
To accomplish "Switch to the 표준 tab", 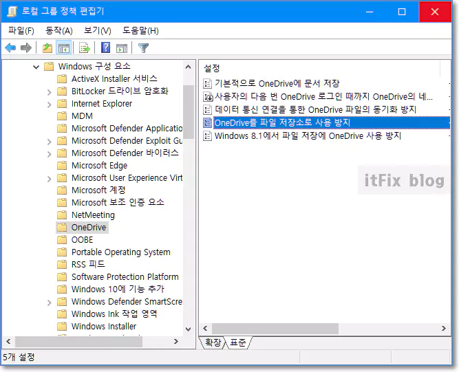I will pos(237,342).
